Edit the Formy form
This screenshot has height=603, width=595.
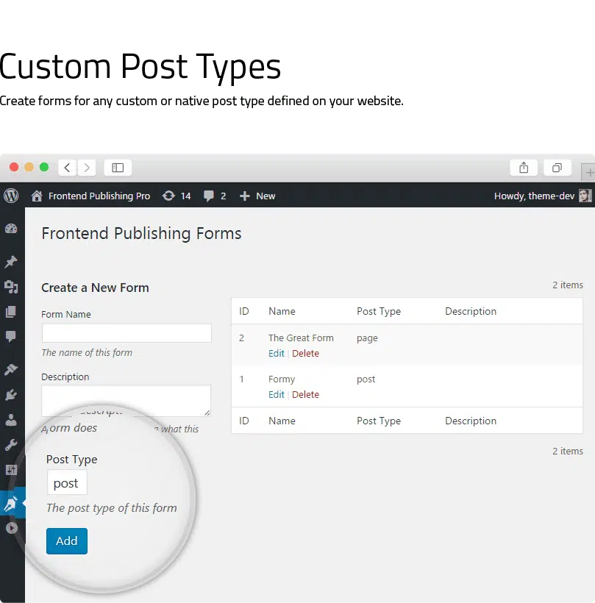[276, 395]
